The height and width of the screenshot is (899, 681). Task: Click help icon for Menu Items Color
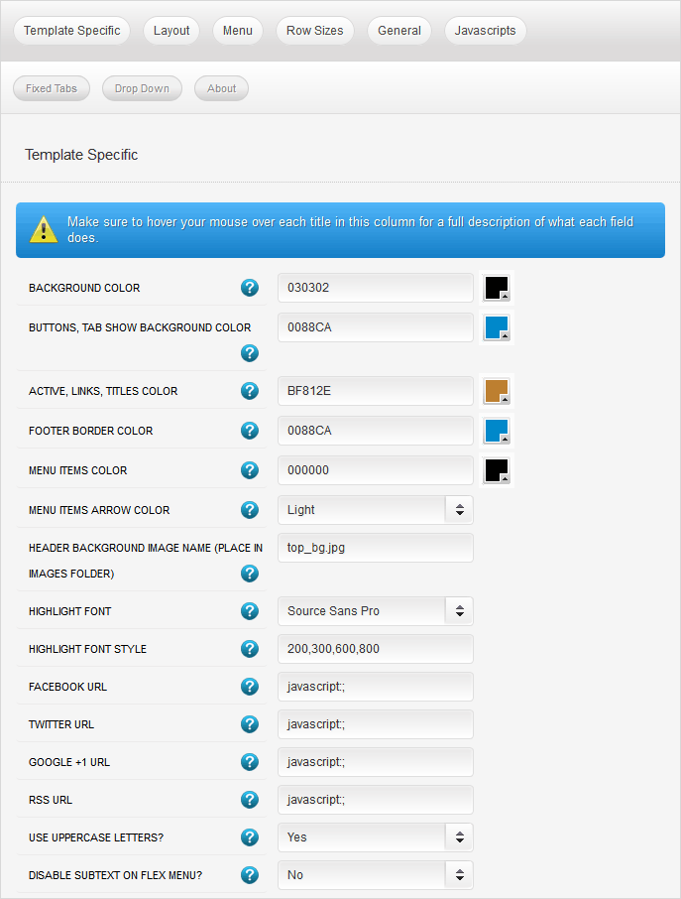(x=250, y=470)
